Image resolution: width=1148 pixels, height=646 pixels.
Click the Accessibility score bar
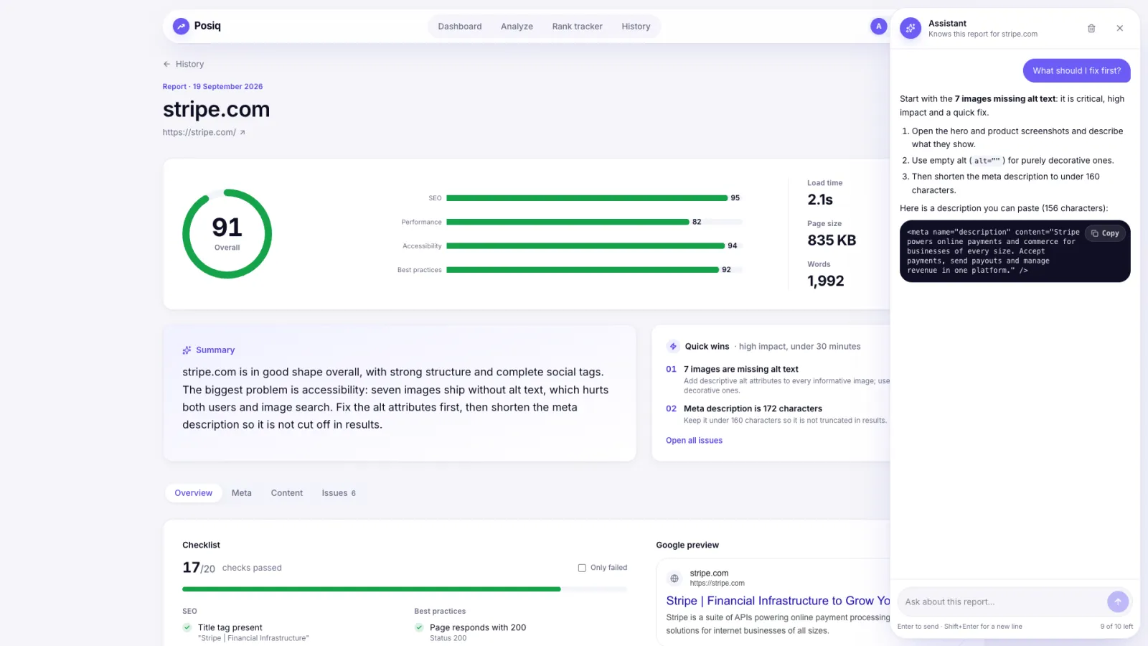pyautogui.click(x=594, y=246)
